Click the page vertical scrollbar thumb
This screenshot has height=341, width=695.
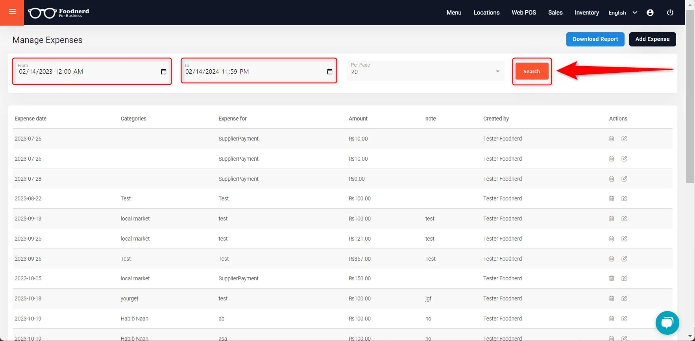(x=690, y=96)
